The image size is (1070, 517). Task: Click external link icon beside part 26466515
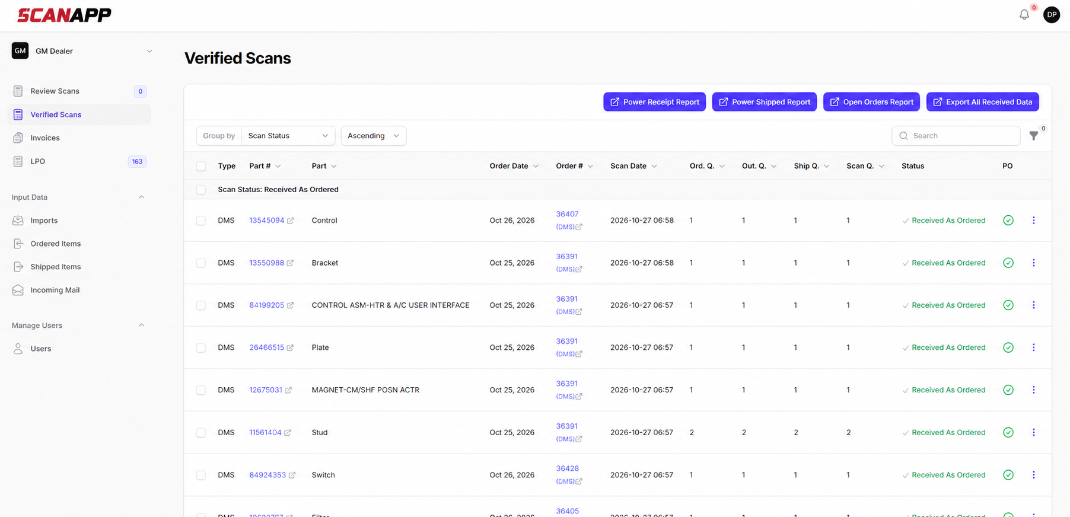coord(290,348)
